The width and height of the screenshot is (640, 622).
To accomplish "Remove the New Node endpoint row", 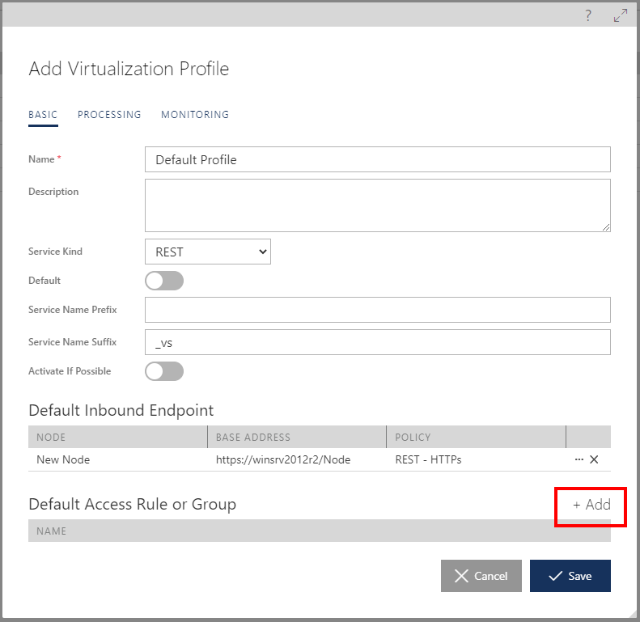I will pyautogui.click(x=595, y=459).
